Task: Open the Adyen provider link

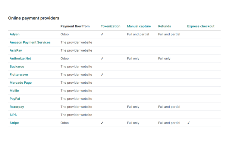Action: click(14, 34)
